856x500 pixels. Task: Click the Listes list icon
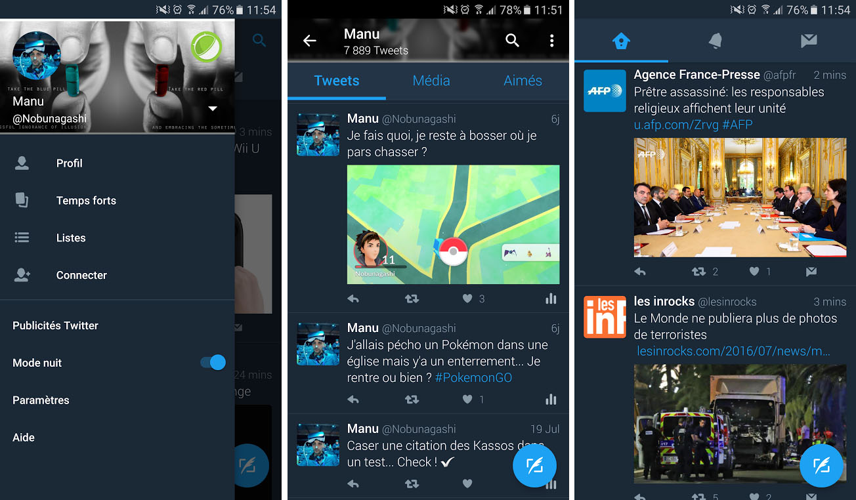click(22, 238)
